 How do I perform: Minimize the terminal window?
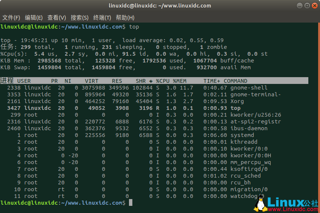tap(299, 6)
